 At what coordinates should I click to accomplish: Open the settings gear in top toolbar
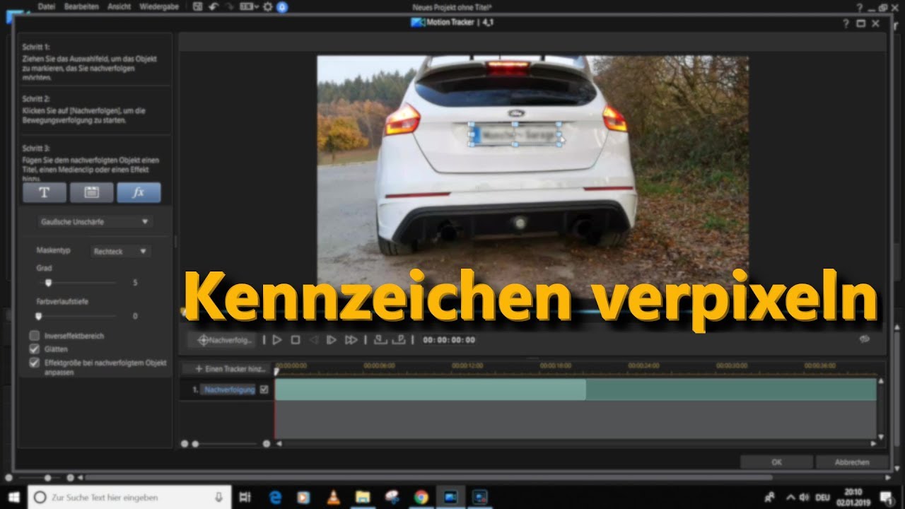(x=267, y=6)
